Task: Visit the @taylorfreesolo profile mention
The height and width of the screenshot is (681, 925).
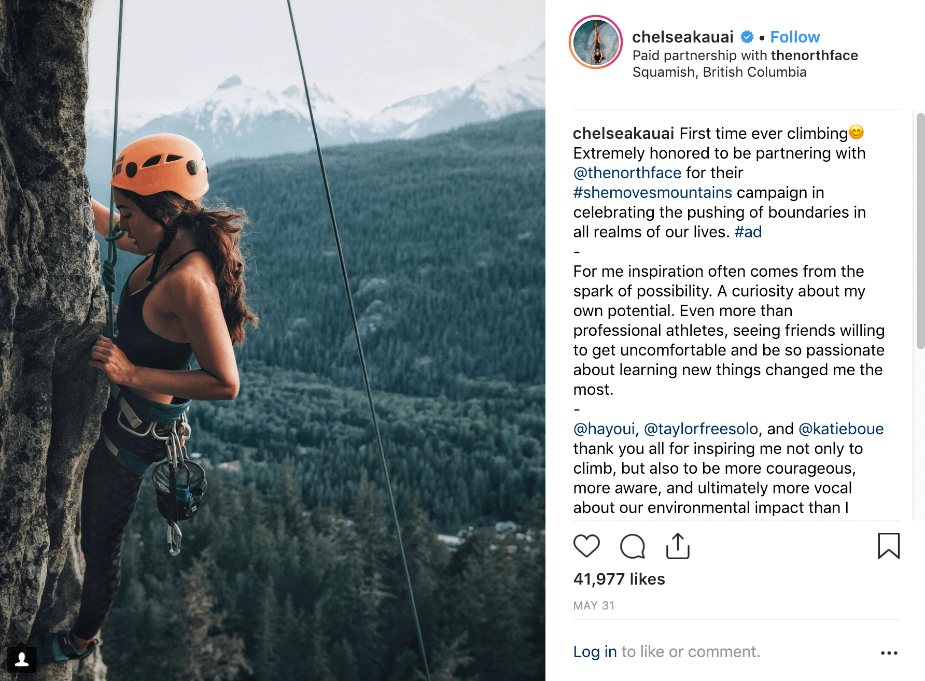Action: 700,429
